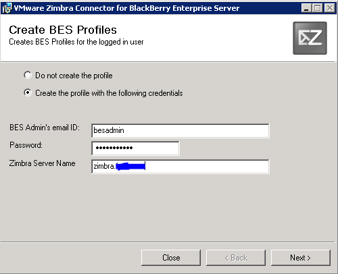Click the Close button

click(171, 258)
